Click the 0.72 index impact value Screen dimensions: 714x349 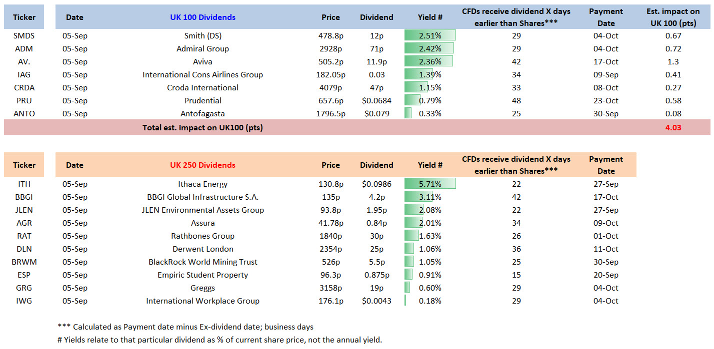[673, 49]
